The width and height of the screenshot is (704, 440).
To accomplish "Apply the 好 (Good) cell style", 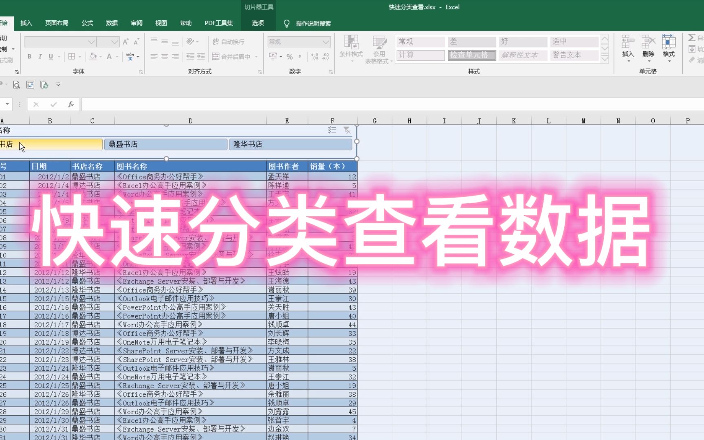I will click(x=523, y=42).
